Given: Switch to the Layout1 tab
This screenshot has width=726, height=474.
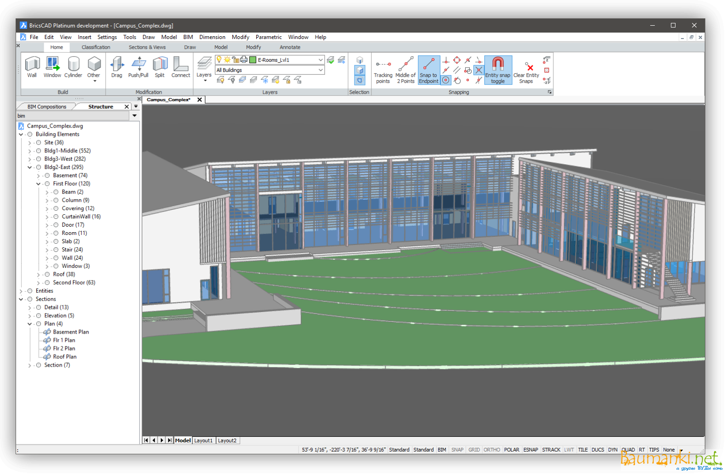Looking at the screenshot, I should click(x=203, y=441).
